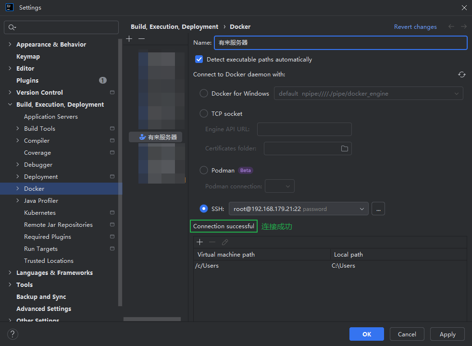Screen dimensions: 472x346
Task: Select Application Servers in settings tree
Action: (51, 117)
